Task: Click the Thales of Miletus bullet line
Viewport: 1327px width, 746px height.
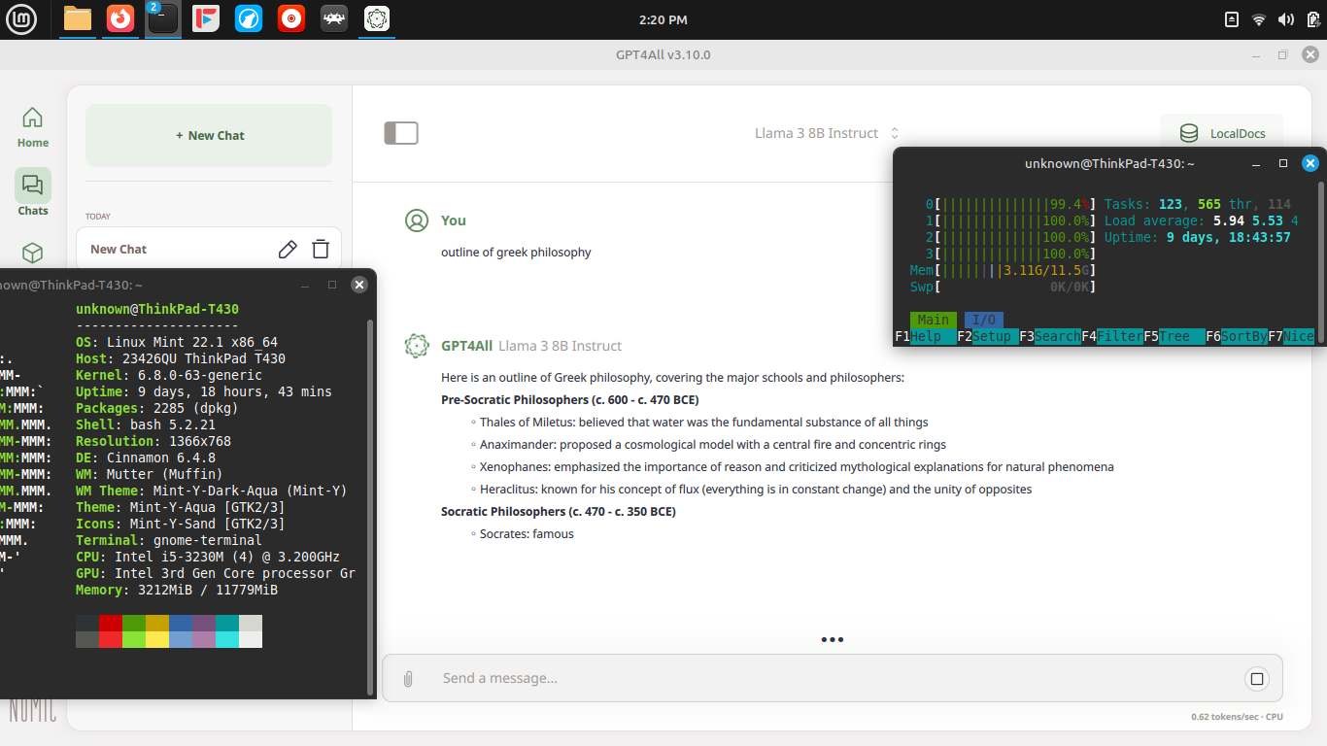Action: tap(704, 423)
